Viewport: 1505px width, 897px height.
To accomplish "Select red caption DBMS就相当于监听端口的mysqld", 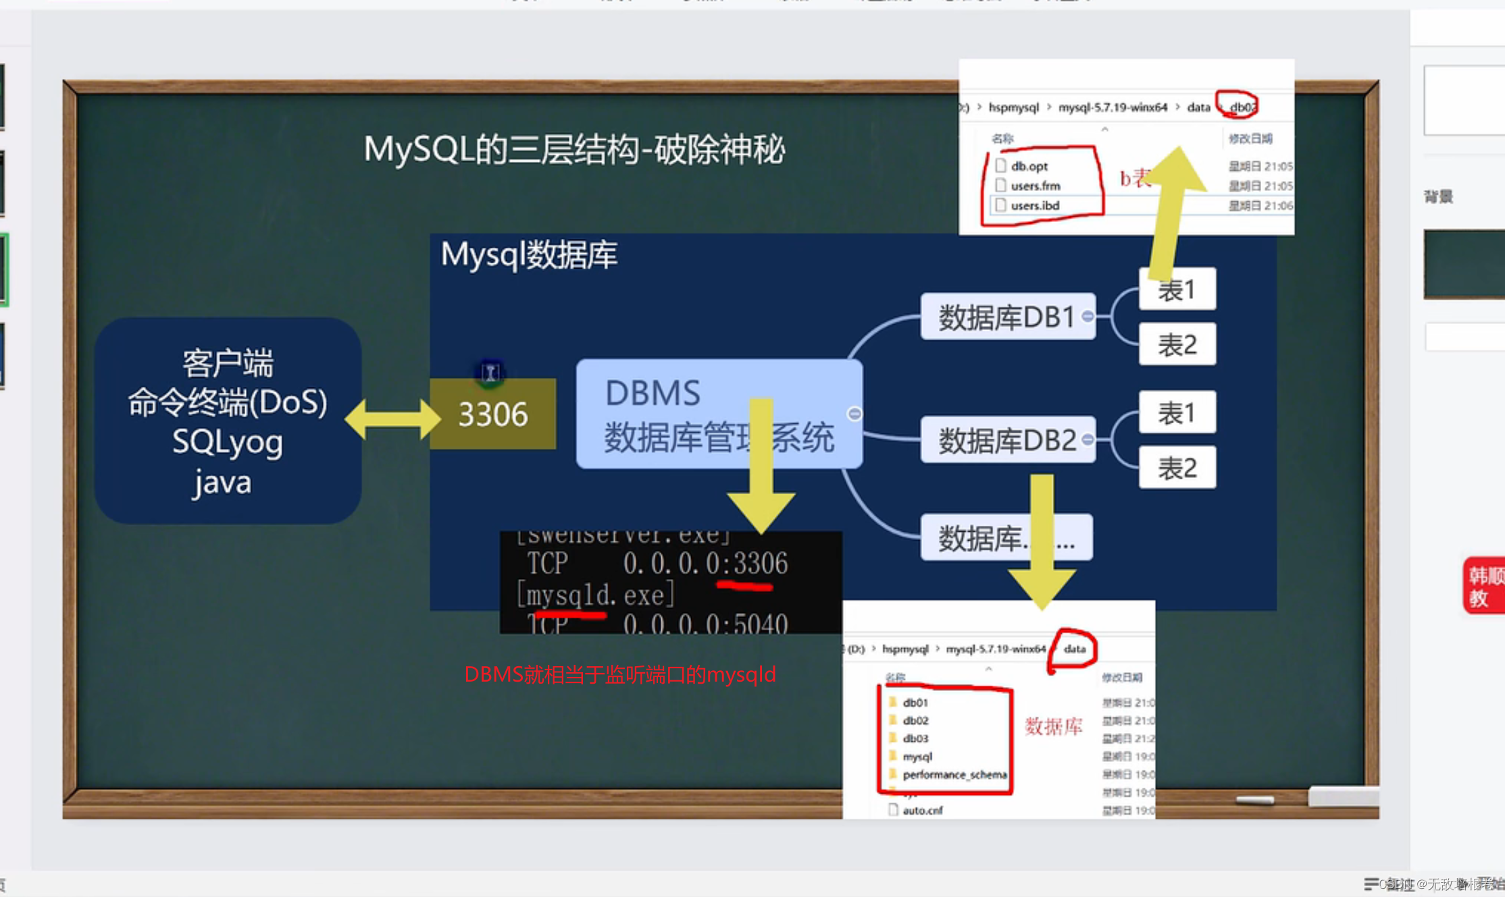I will [620, 674].
